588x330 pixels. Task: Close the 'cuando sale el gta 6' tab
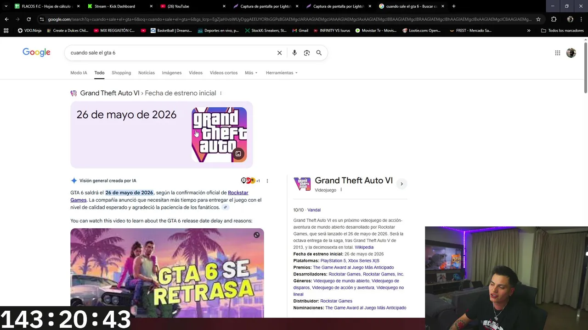click(x=443, y=6)
